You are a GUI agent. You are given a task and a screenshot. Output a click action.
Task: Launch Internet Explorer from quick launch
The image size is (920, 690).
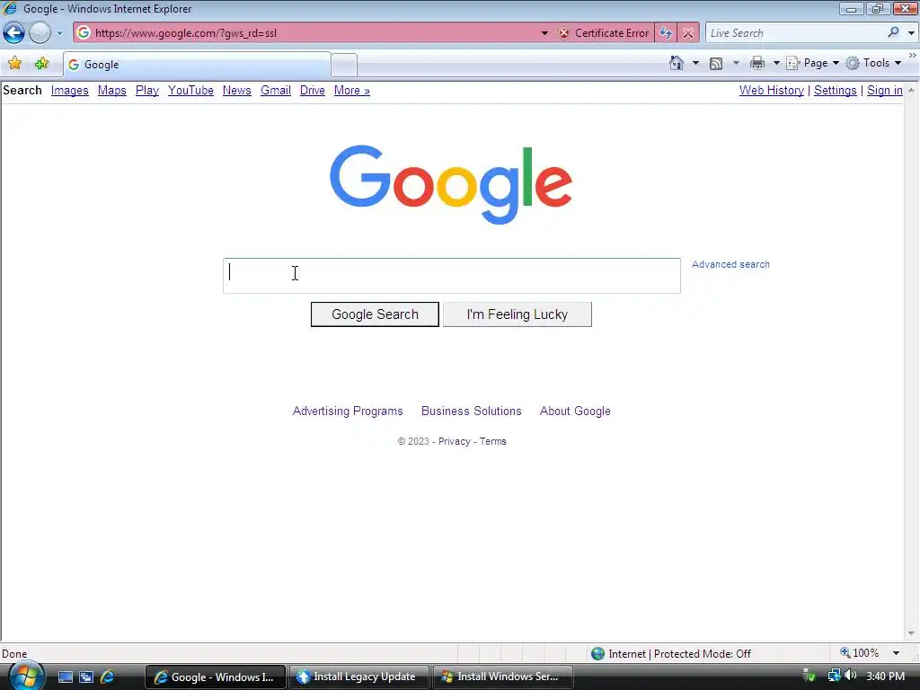(x=108, y=677)
